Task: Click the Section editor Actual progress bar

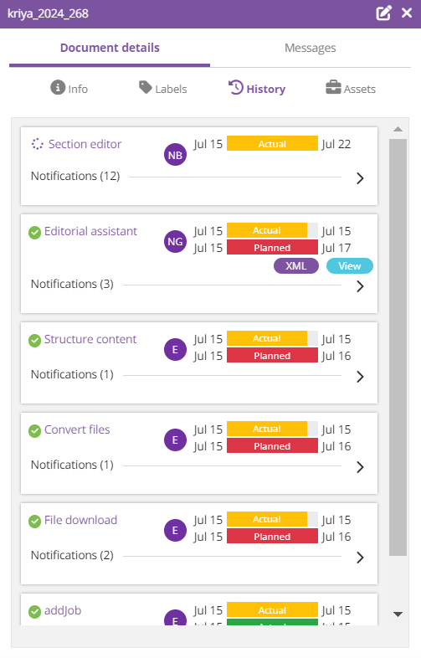Action: point(272,143)
